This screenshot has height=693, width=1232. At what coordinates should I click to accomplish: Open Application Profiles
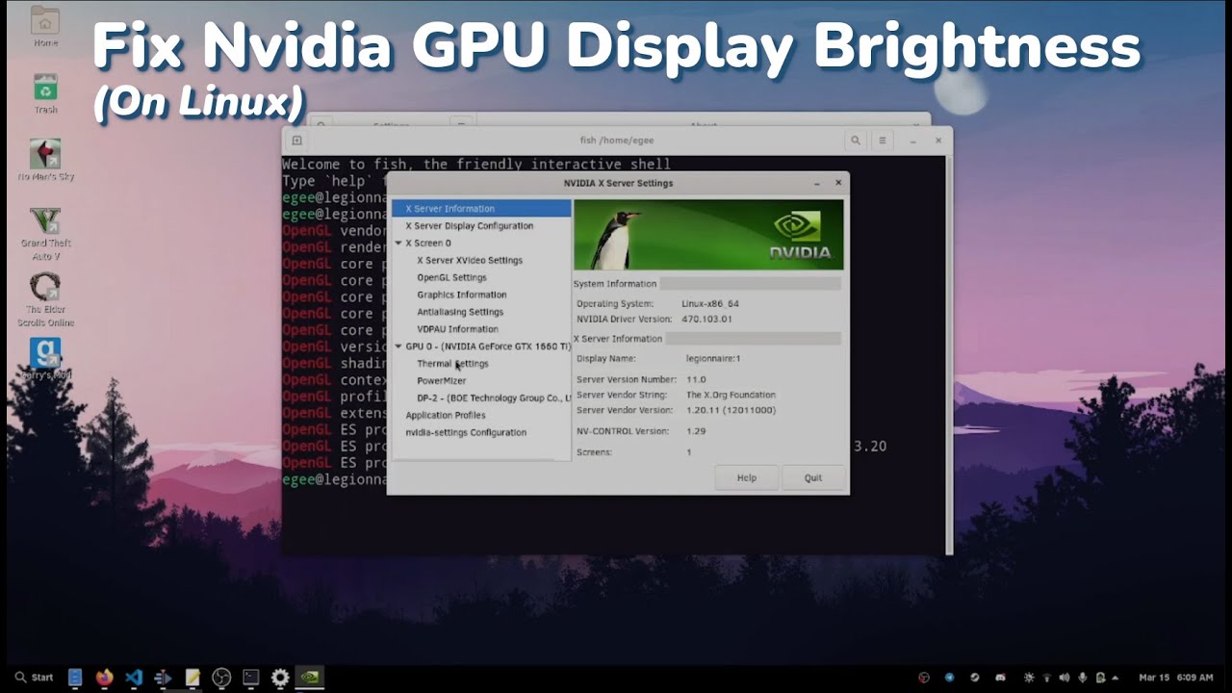point(445,415)
